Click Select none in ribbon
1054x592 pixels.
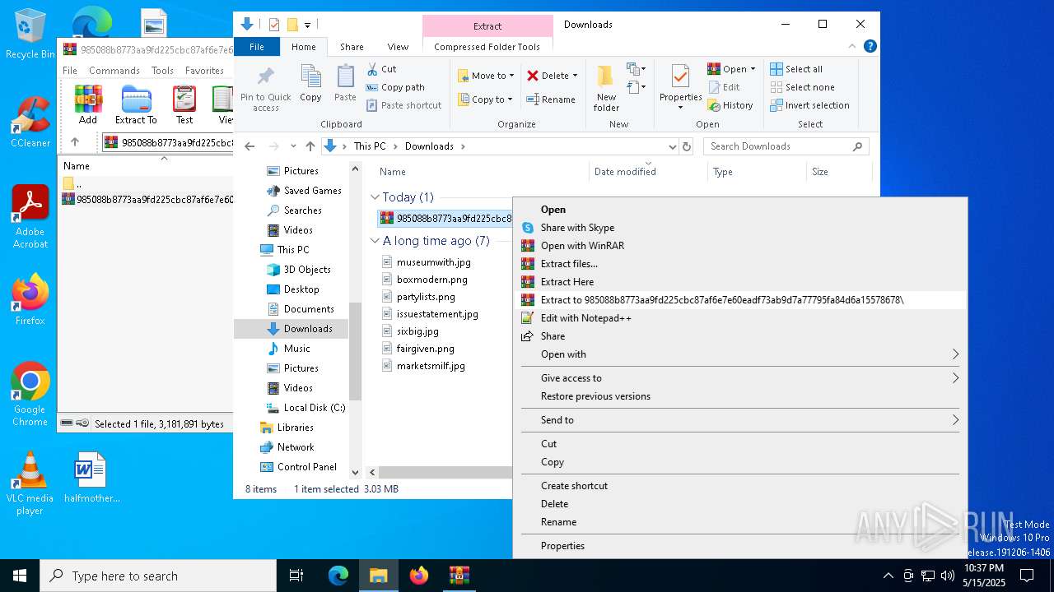pyautogui.click(x=802, y=87)
